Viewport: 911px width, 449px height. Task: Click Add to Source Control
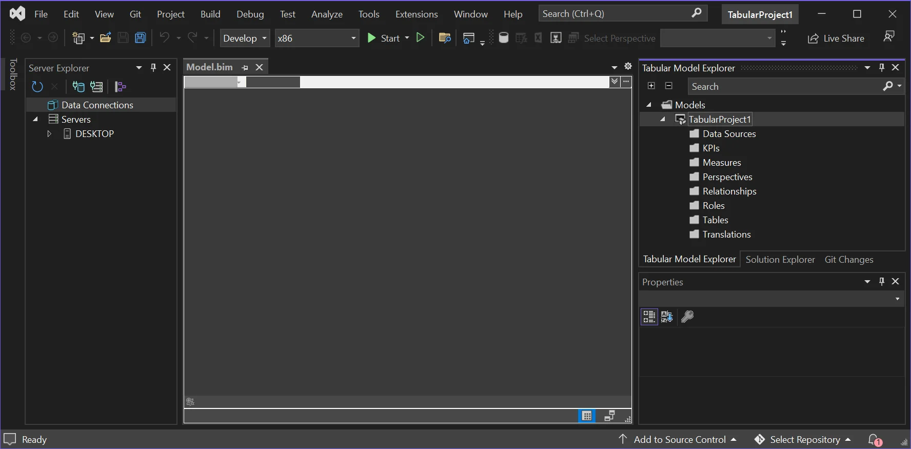[x=678, y=440]
